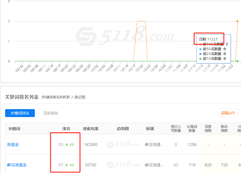Click the orange plateau peak near 10/20

click(x=141, y=21)
